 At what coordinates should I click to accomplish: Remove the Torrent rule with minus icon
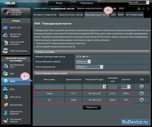[142, 93]
